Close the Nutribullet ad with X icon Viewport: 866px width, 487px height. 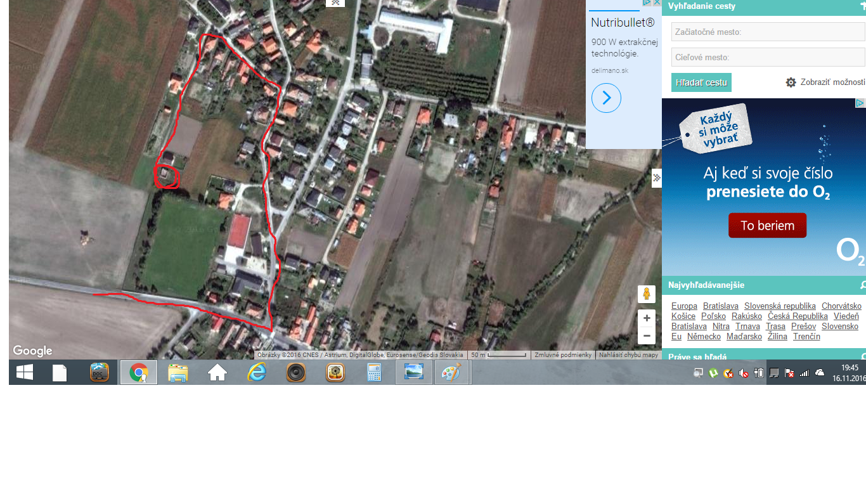[x=657, y=3]
